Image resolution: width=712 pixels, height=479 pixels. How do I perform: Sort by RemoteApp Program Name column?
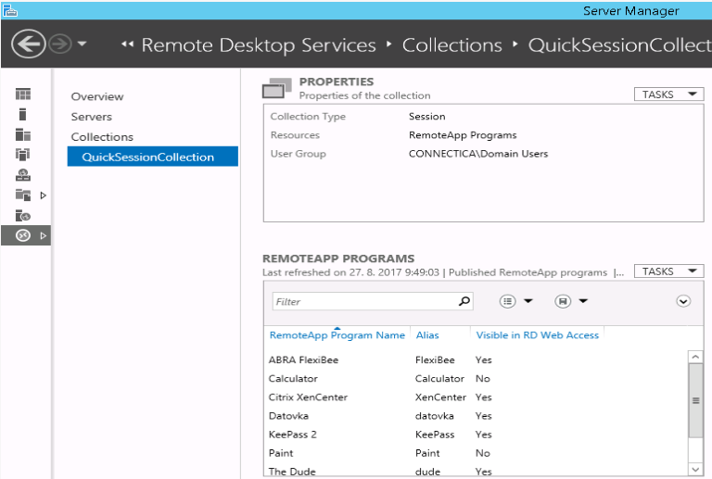337,335
